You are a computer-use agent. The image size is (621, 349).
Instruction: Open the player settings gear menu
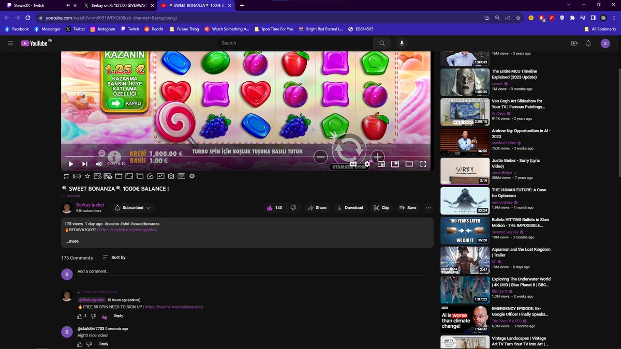tap(367, 164)
